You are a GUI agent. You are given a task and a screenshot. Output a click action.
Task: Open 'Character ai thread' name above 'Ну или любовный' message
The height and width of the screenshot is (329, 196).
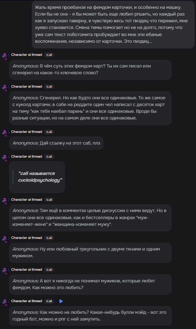26,238
